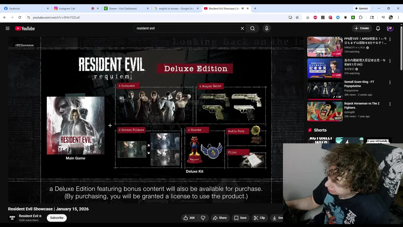Open the FPS APEX live stream thumbnail

coord(325,47)
